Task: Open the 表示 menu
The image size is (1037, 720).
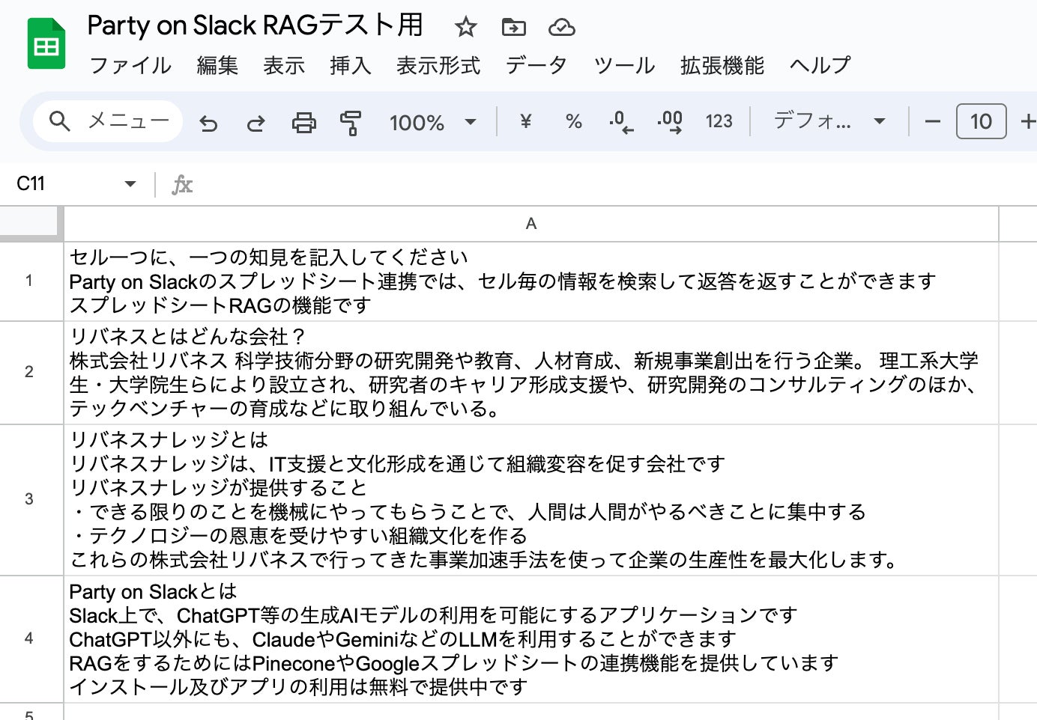Action: click(x=284, y=66)
